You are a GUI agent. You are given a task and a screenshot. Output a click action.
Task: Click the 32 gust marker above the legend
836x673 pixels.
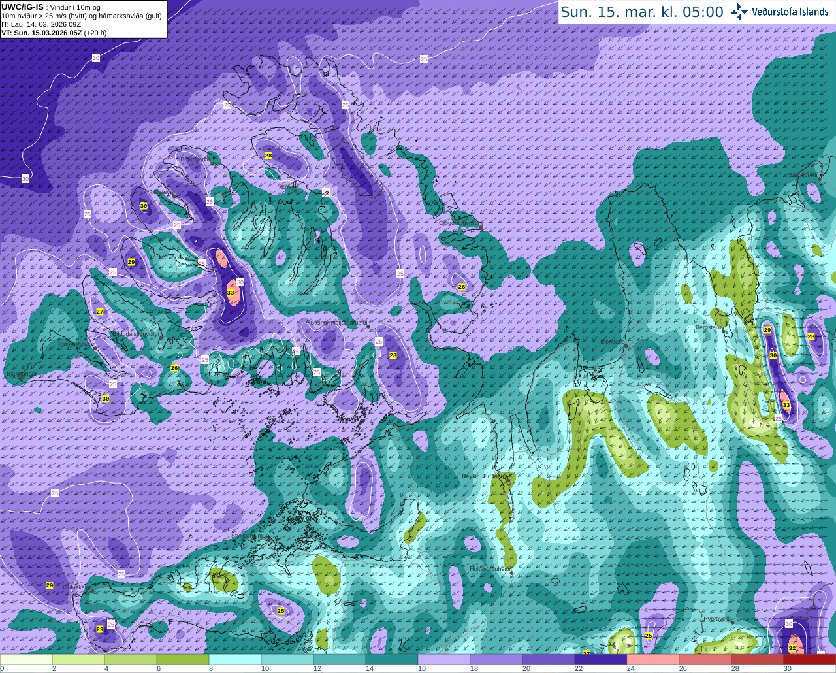click(x=792, y=648)
